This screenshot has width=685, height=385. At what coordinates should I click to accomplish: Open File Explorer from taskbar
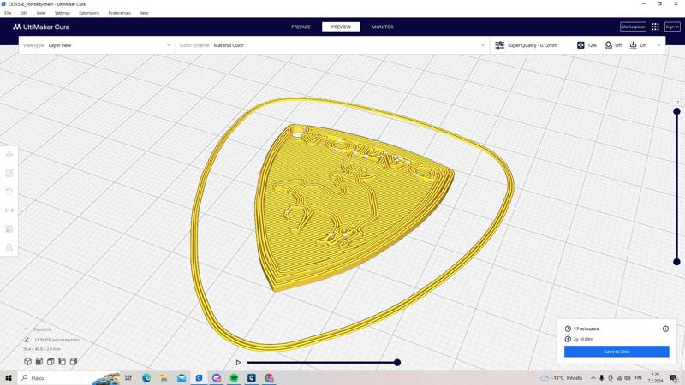point(164,377)
